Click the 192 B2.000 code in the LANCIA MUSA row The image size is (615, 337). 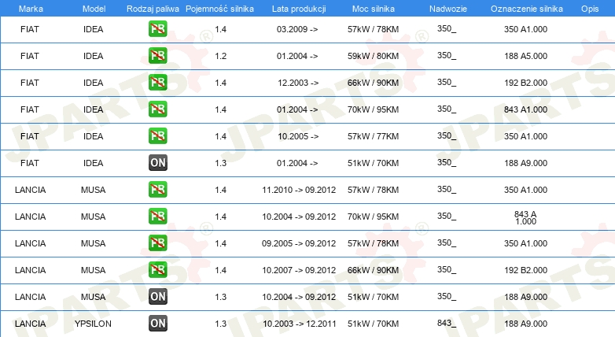point(525,270)
